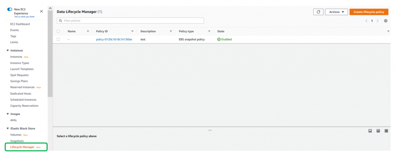Open Volumes in sidebar

(15, 135)
